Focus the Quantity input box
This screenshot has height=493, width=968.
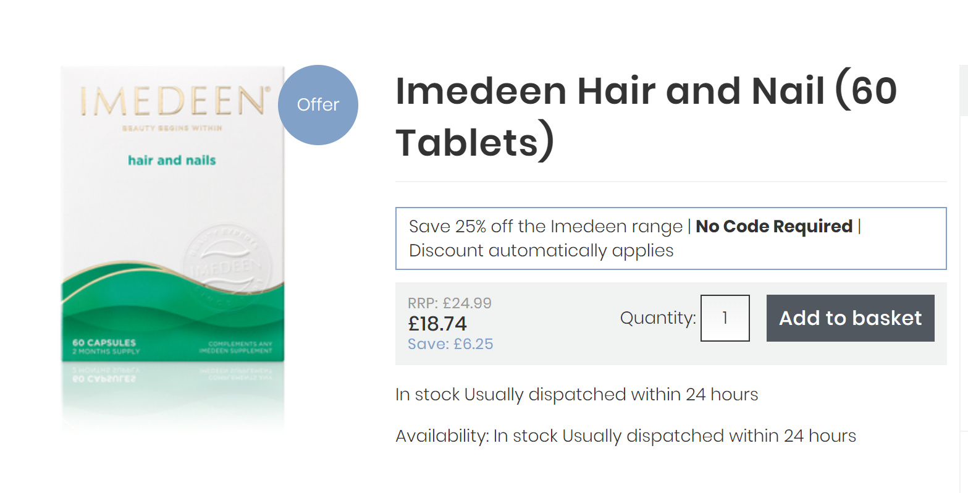click(x=725, y=318)
